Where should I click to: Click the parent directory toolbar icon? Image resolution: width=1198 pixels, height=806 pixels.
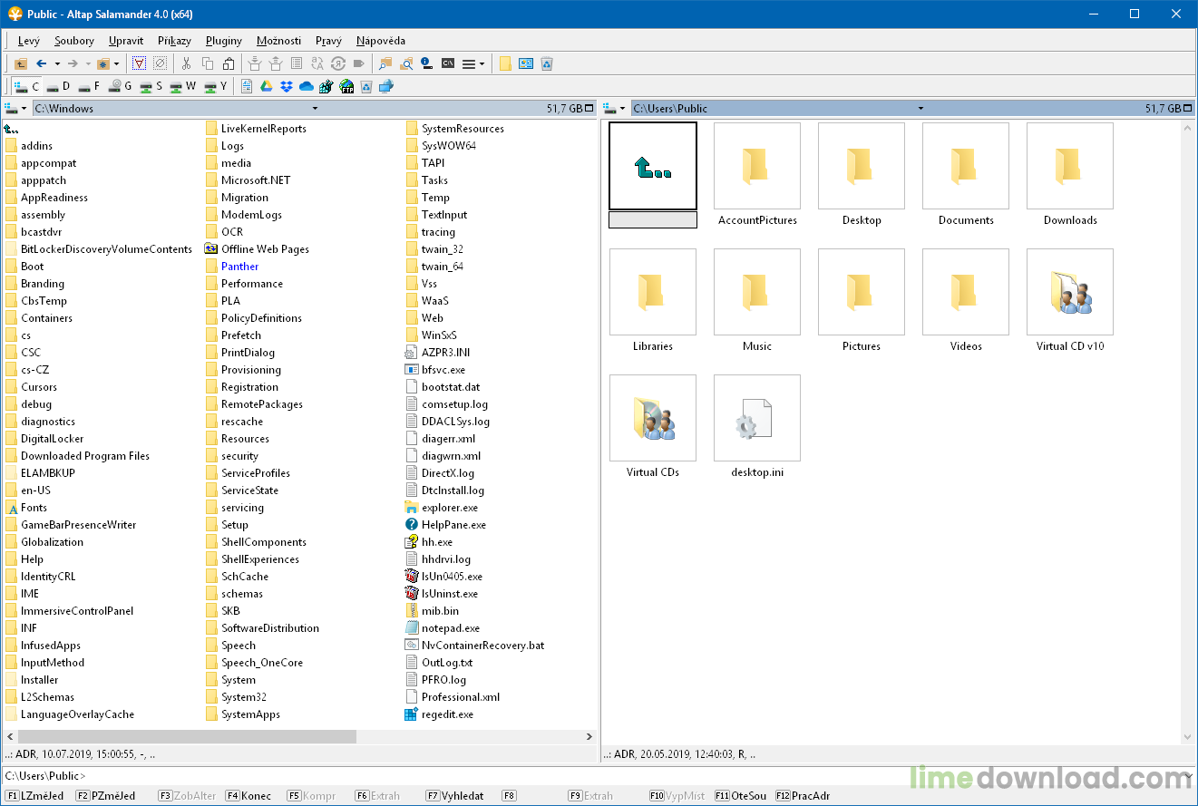[x=20, y=63]
